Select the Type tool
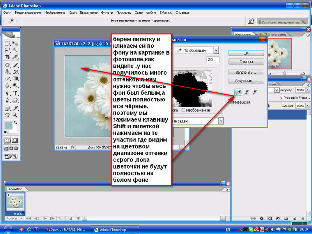The image size is (312, 234). click(x=15, y=93)
